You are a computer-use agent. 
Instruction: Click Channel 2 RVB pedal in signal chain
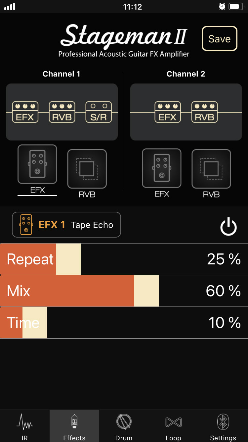pos(204,112)
